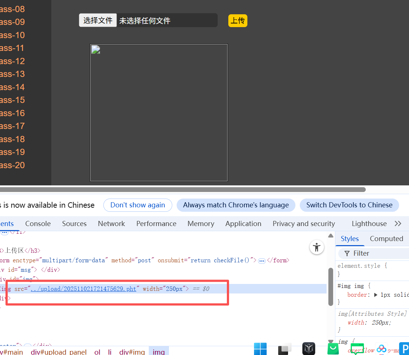Select the li breadcrumb item
The width and height of the screenshot is (409, 355).
click(110, 352)
